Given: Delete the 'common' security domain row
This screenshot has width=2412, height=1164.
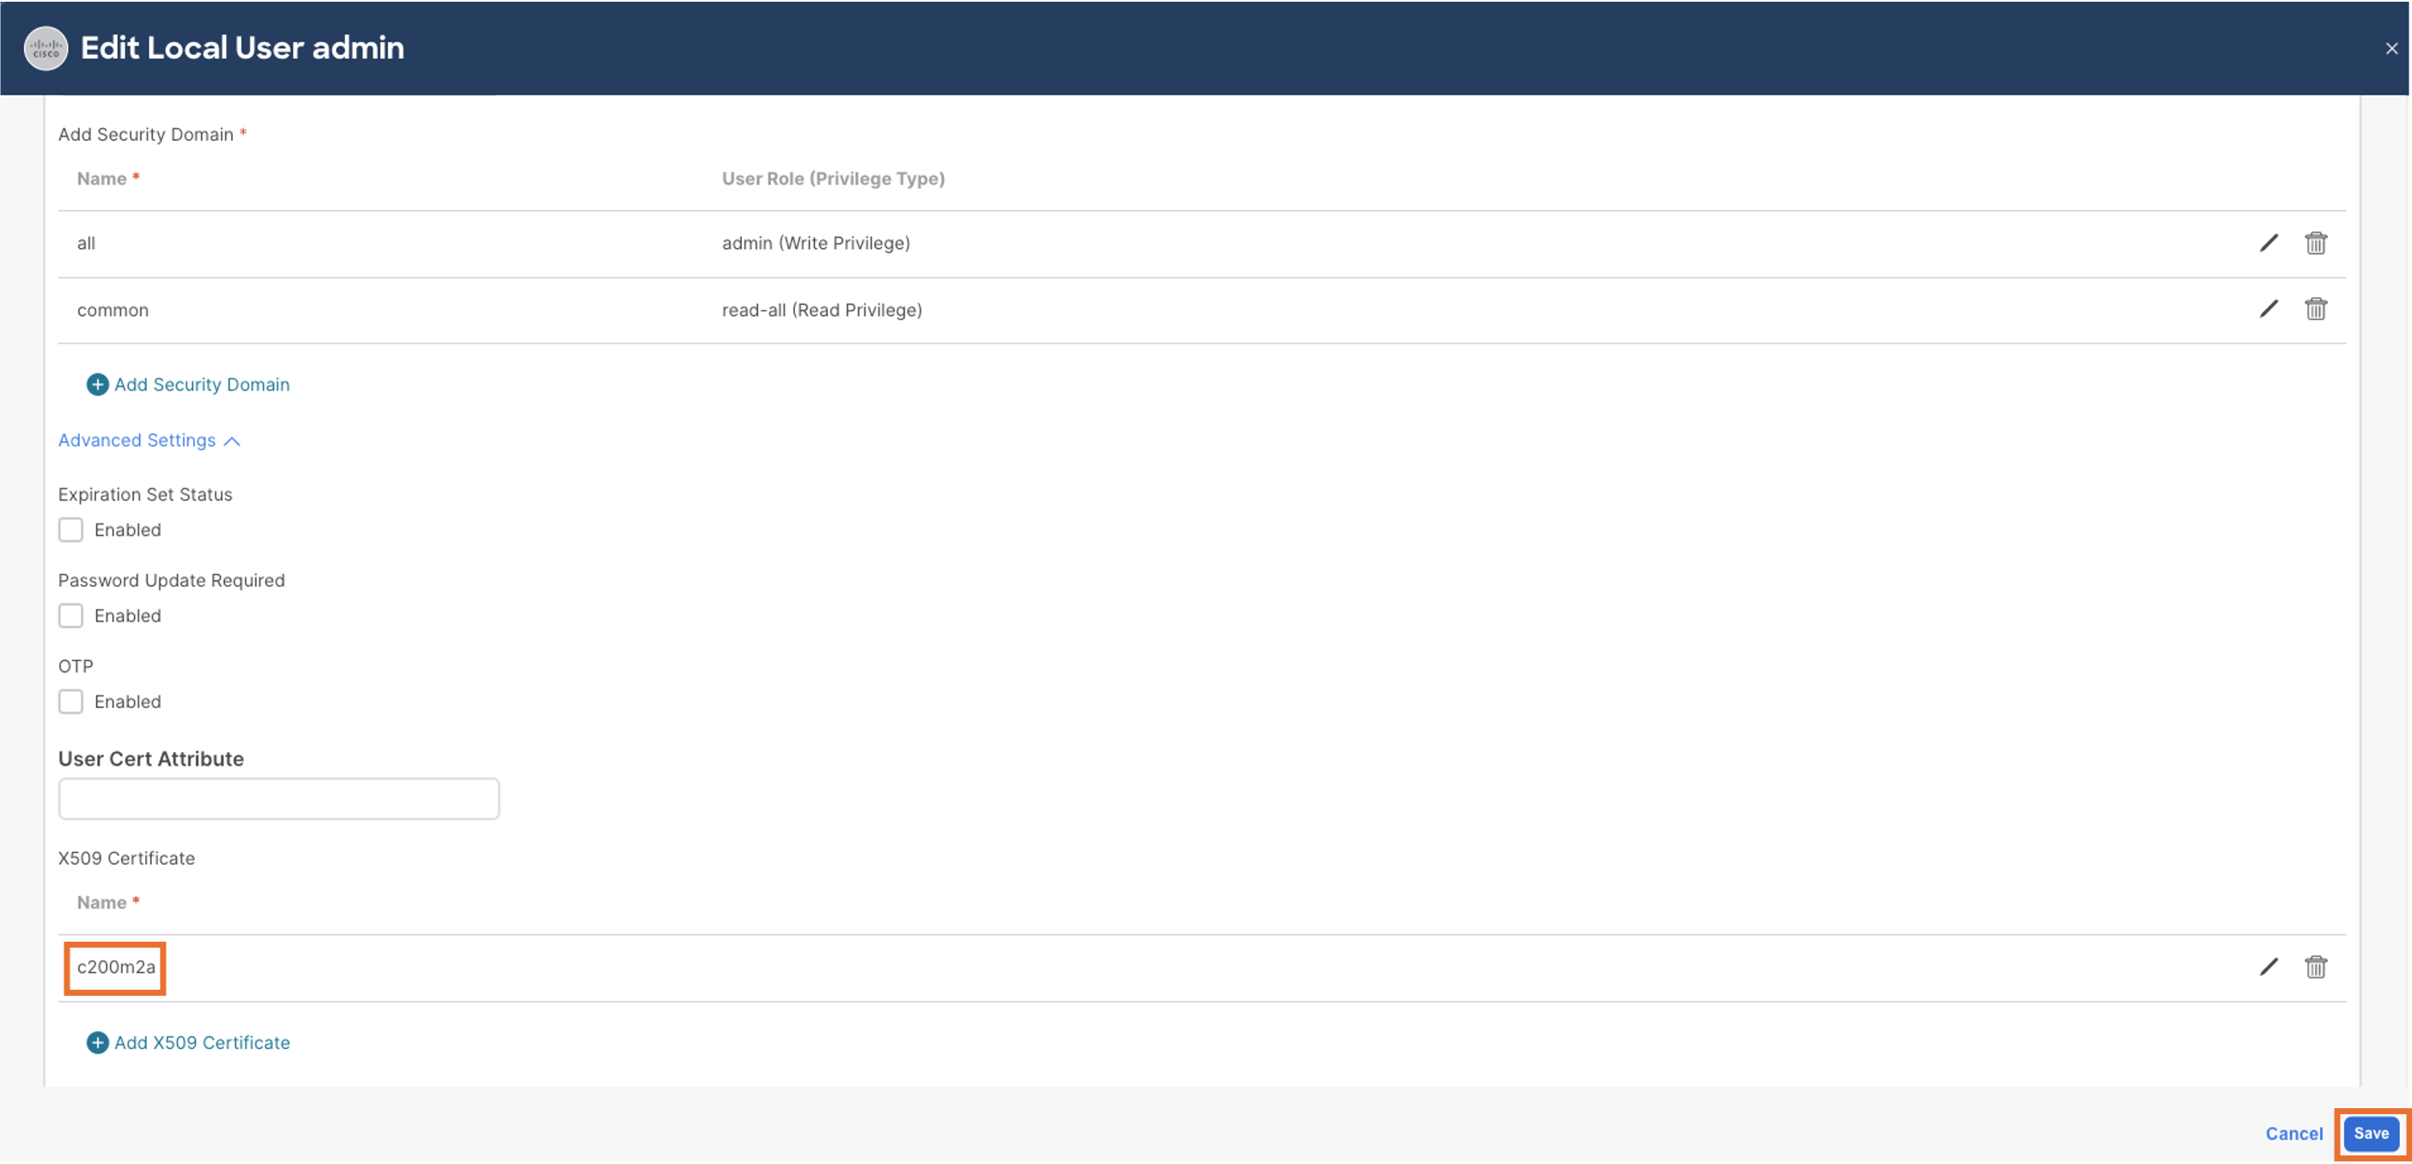Looking at the screenshot, I should (x=2316, y=309).
